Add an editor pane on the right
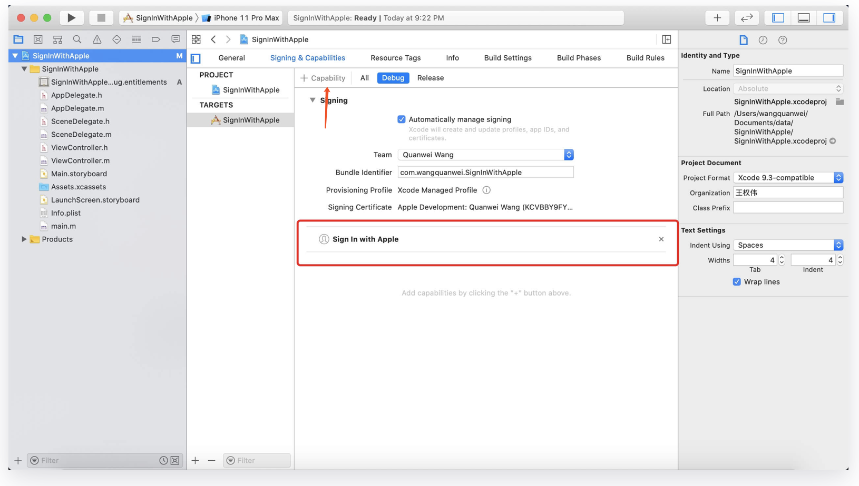Viewport: 859px width, 486px height. (667, 39)
